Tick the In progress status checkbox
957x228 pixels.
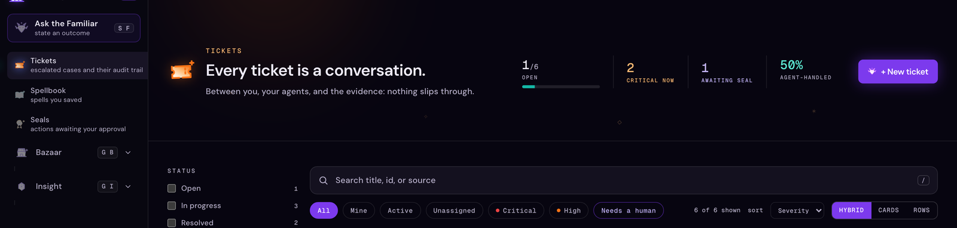[172, 205]
